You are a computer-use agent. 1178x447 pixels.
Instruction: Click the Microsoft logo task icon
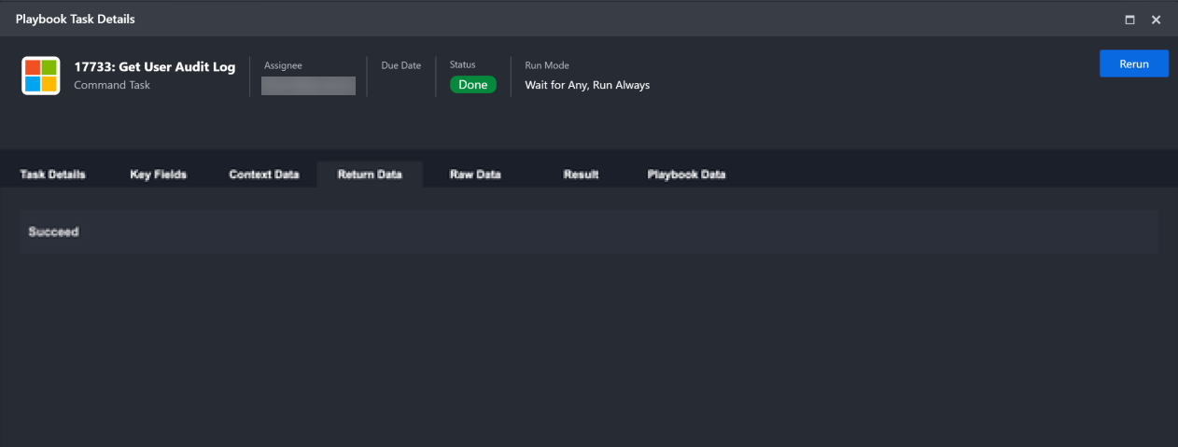41,76
